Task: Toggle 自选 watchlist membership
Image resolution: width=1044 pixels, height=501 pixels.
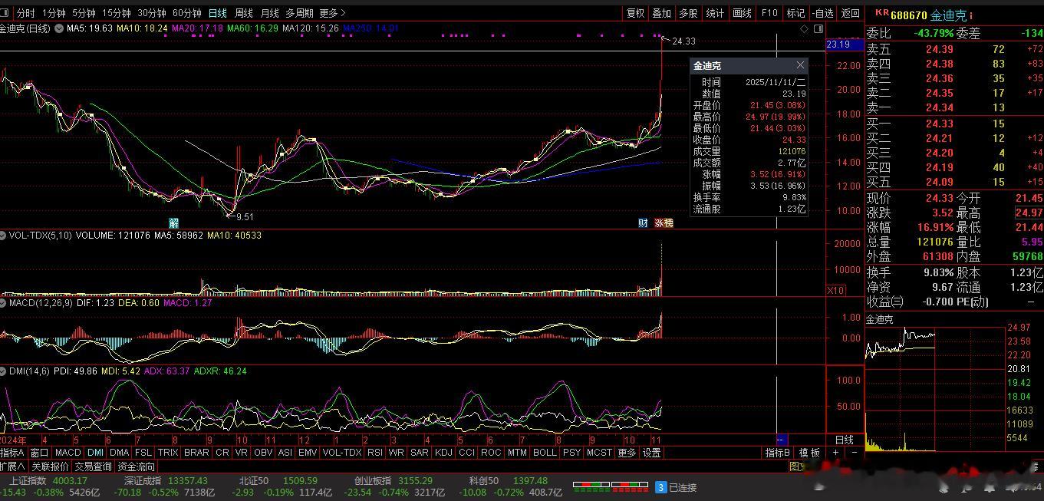Action: tap(822, 13)
